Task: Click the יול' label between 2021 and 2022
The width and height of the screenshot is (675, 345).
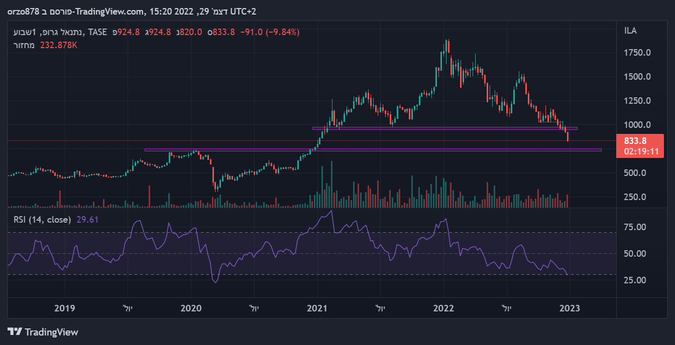Action: coord(380,308)
